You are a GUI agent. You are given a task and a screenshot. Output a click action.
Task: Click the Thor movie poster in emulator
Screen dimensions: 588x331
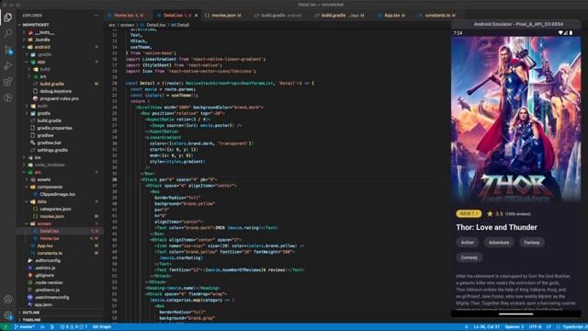[516, 120]
